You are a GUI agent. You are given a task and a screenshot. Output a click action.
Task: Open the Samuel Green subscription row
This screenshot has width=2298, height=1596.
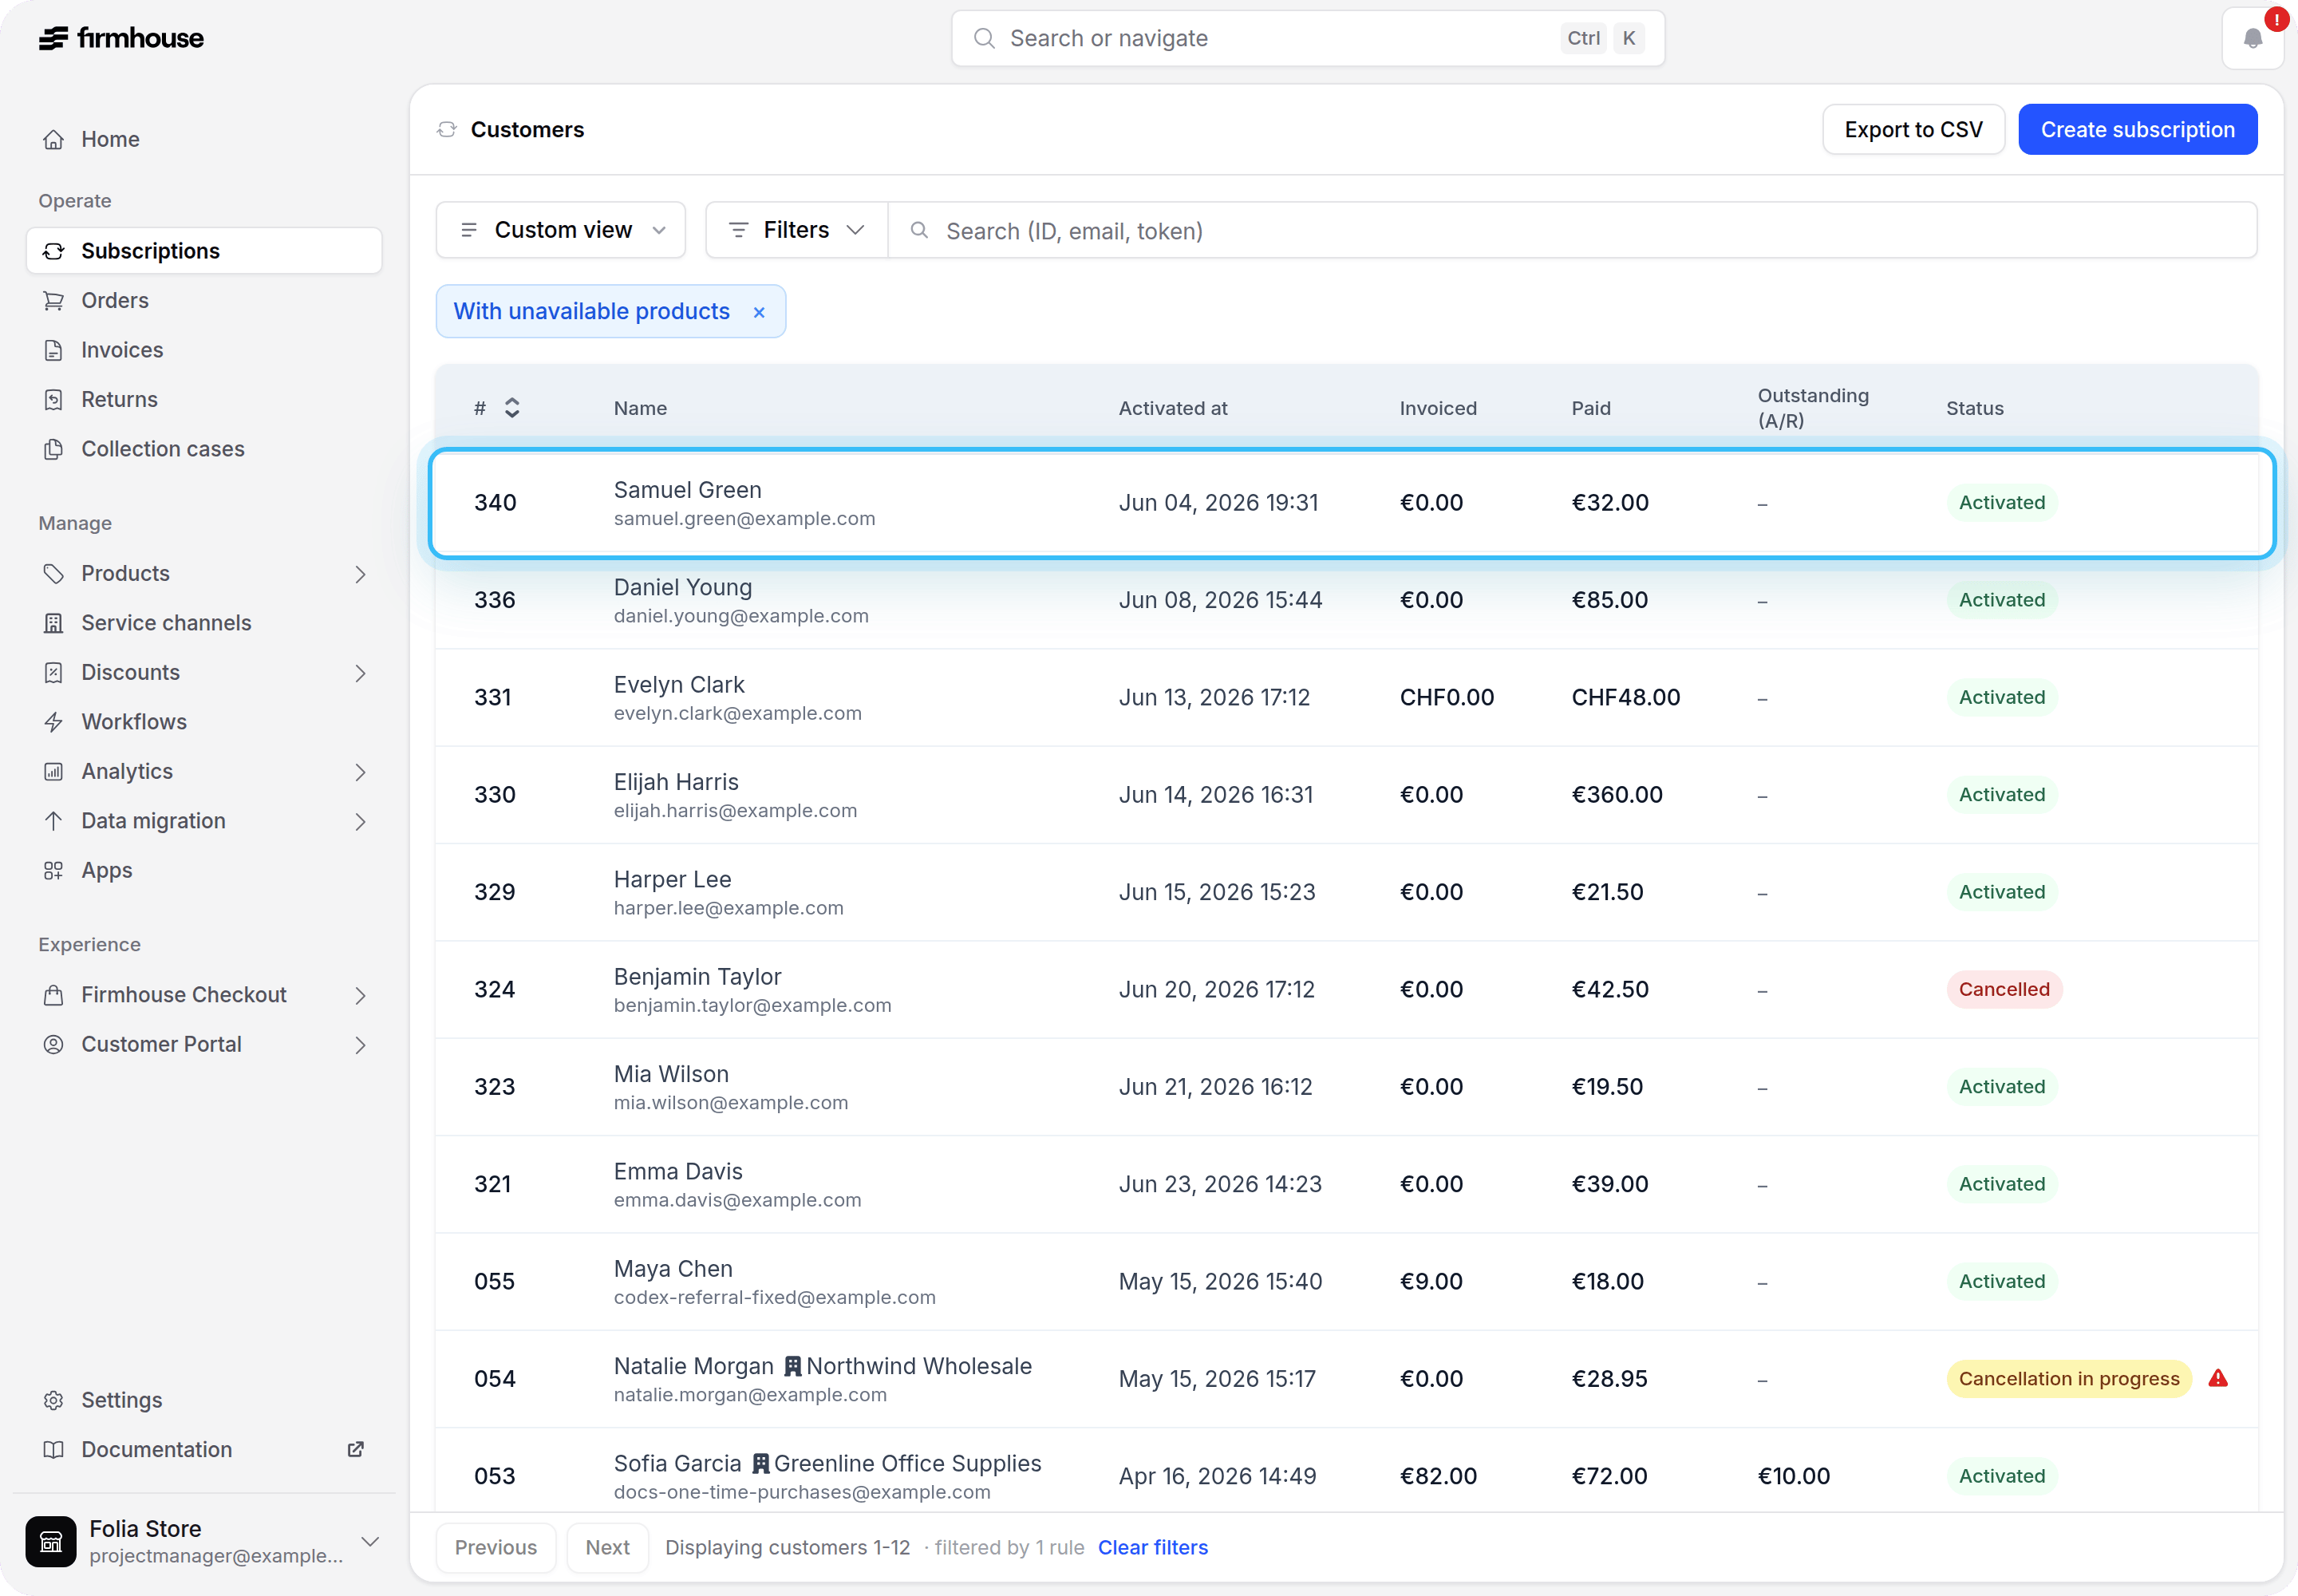coord(1352,503)
